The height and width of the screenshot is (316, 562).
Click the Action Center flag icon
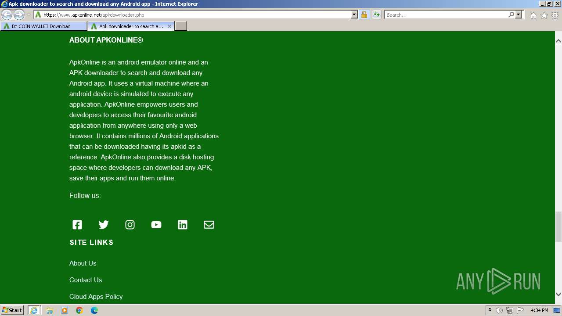(520, 310)
